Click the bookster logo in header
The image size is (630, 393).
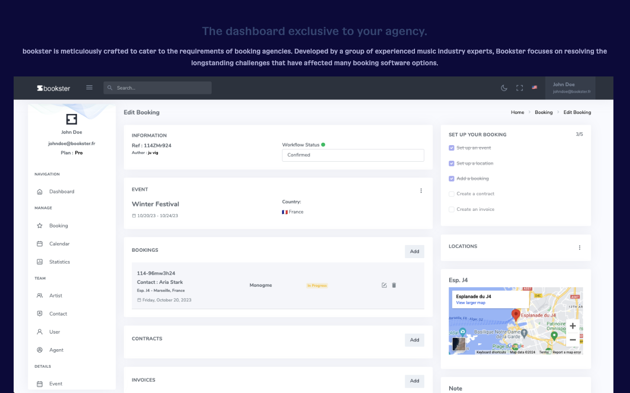[x=54, y=88]
